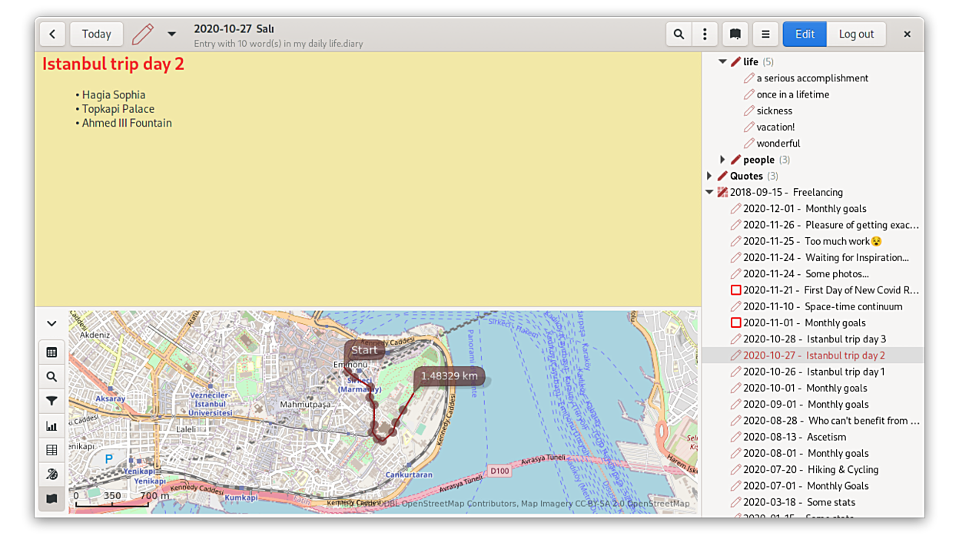The height and width of the screenshot is (539, 959).
Task: Click the Start marker on the map
Action: coord(364,350)
